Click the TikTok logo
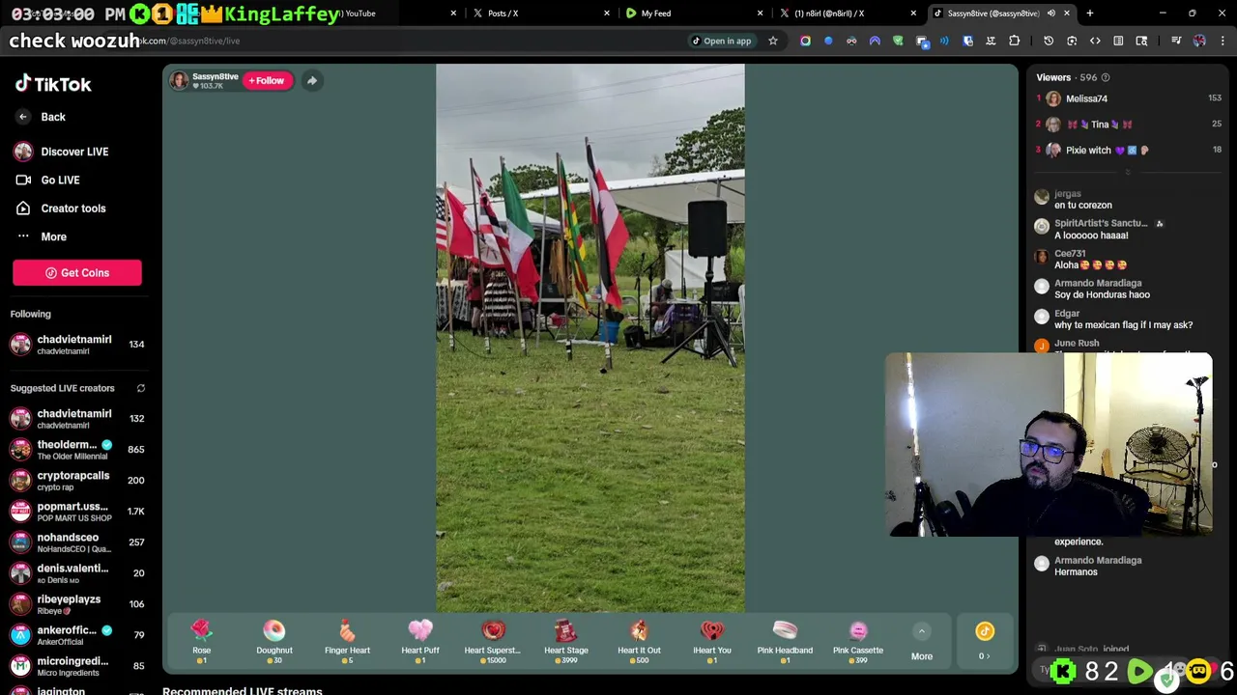 (x=53, y=84)
